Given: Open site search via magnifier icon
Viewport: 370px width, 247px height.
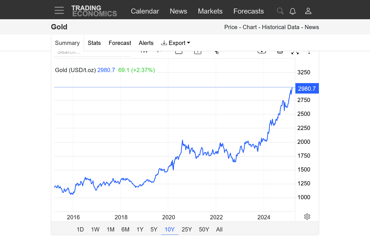Looking at the screenshot, I should pos(280,11).
